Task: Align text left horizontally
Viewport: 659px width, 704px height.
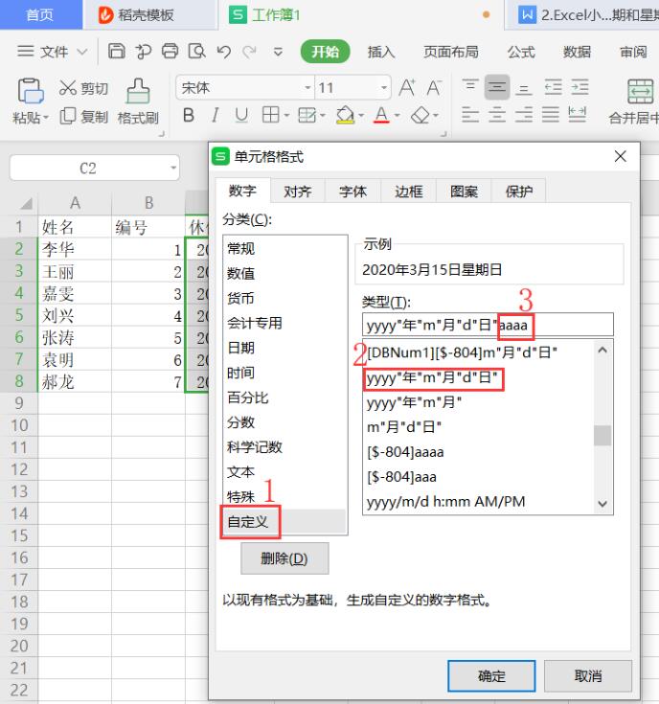Action: 470,115
